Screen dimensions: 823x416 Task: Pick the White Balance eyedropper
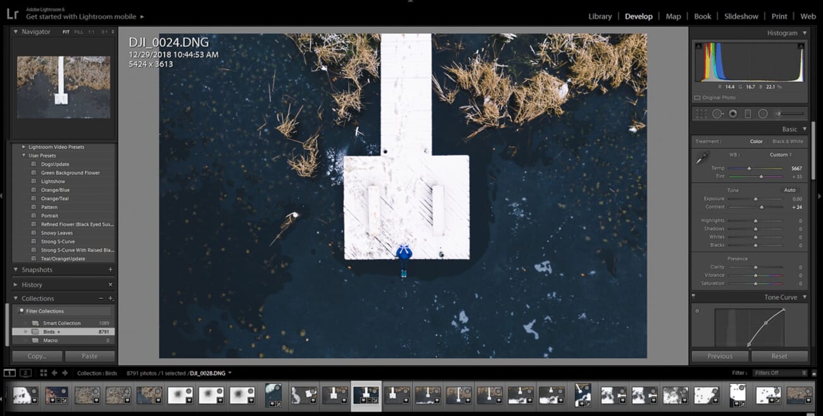(701, 158)
